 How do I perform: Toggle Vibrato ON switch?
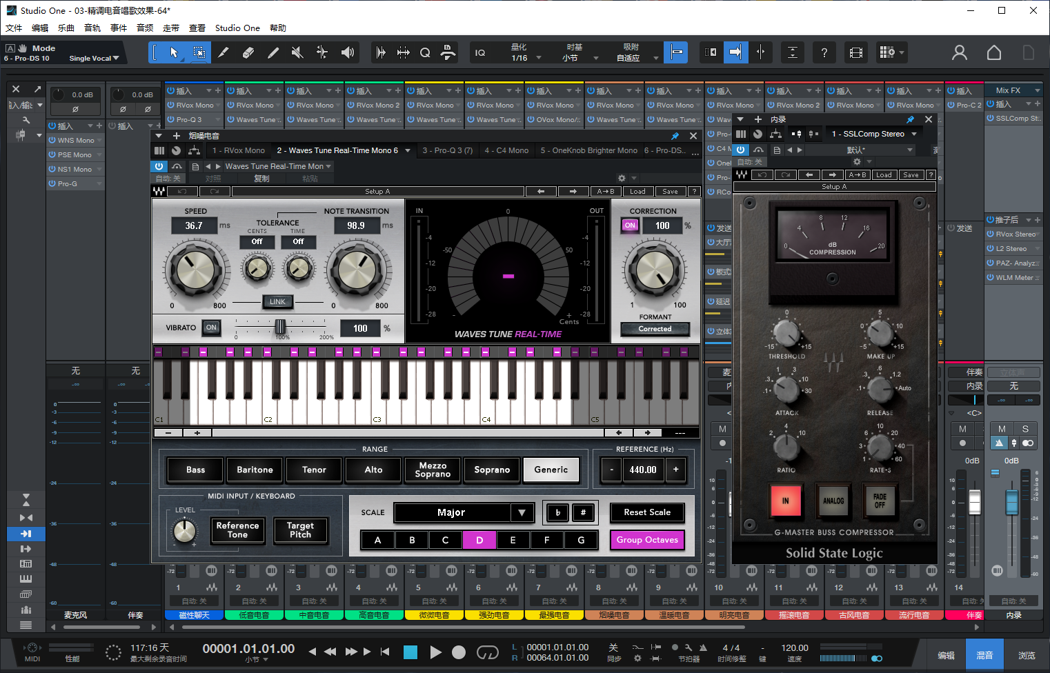click(211, 328)
